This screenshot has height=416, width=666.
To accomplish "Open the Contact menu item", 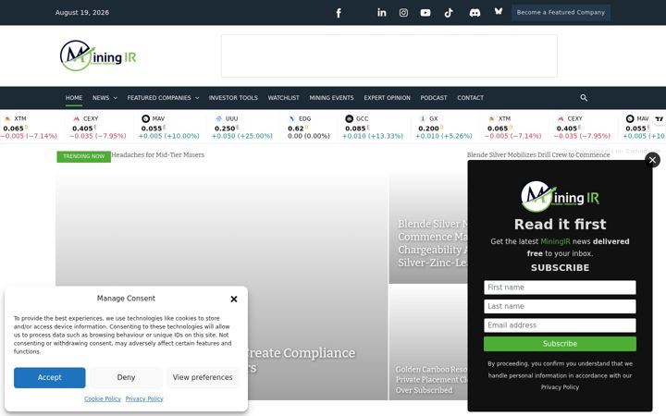I will point(470,98).
